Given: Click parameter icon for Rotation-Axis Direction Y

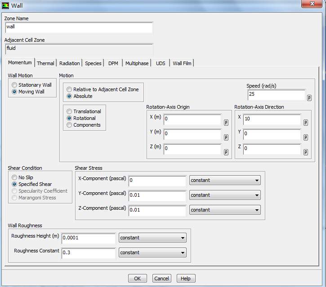Looking at the screenshot, I should (x=305, y=137).
